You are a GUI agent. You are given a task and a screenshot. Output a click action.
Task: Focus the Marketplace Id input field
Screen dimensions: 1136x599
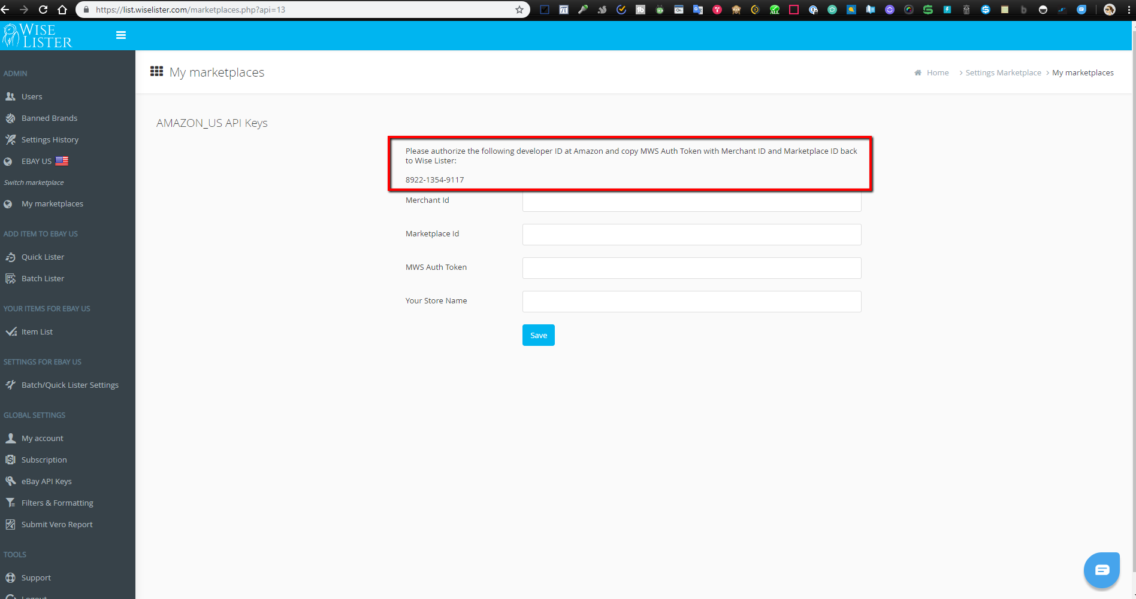(x=691, y=235)
